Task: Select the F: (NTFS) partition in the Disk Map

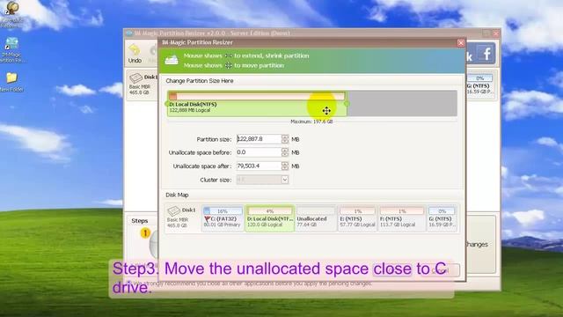Action: 401,218
